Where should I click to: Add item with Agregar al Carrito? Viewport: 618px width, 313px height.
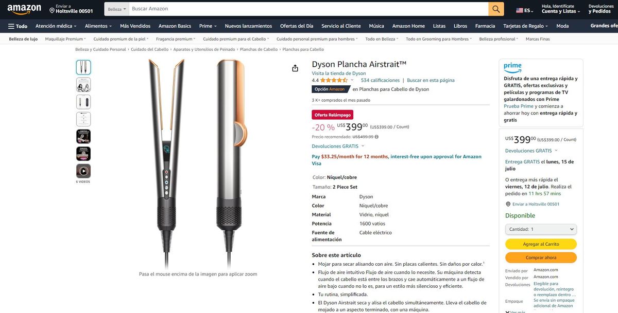click(x=541, y=244)
